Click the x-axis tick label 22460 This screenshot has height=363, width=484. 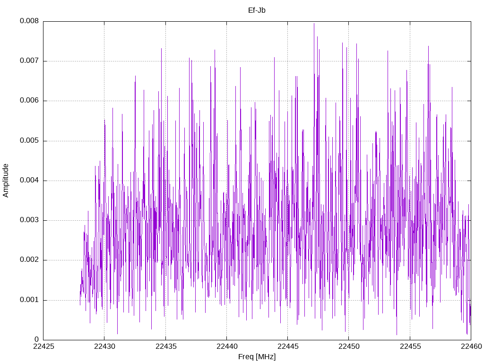[471, 346]
